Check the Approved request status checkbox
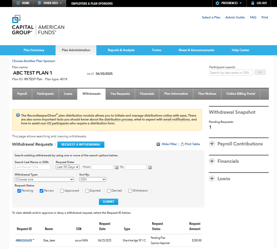The height and width of the screenshot is (249, 277). click(x=62, y=191)
